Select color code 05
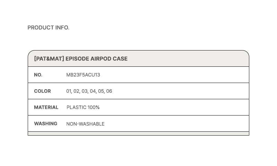 click(101, 91)
